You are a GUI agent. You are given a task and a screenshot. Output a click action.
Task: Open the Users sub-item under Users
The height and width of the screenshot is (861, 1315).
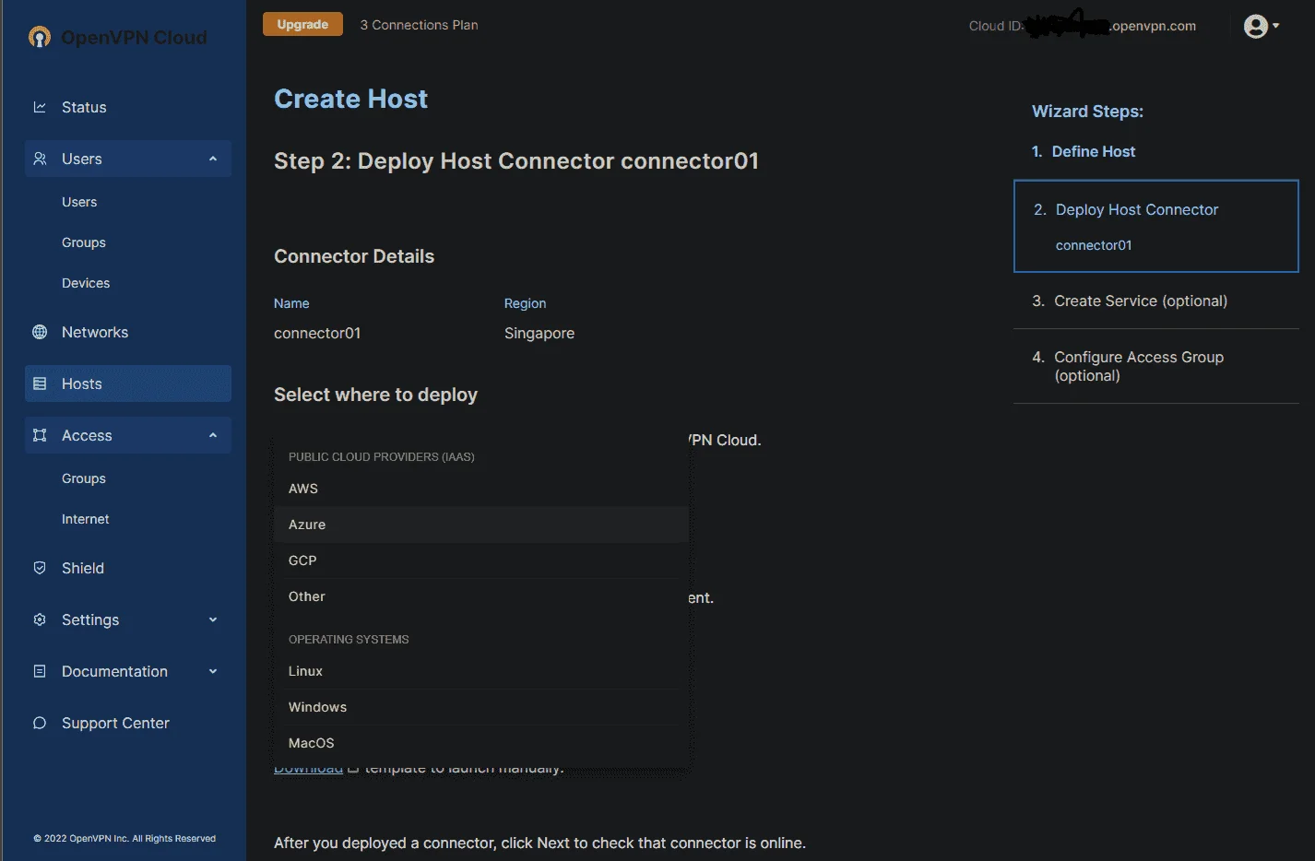coord(79,202)
